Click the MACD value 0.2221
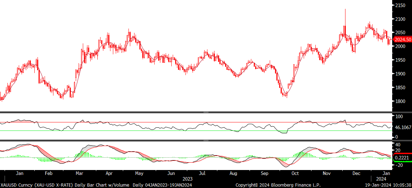The image size is (412, 188). (x=402, y=158)
